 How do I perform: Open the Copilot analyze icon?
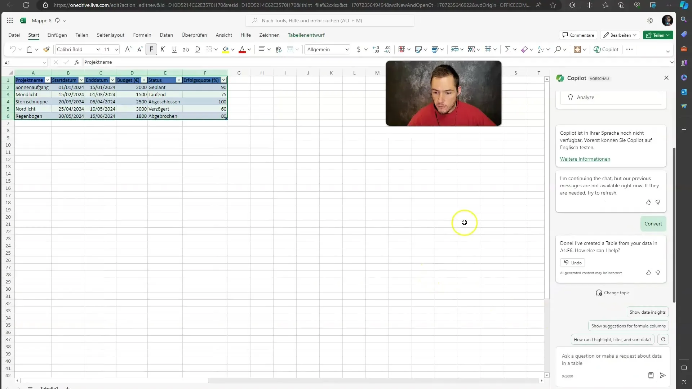(x=571, y=97)
